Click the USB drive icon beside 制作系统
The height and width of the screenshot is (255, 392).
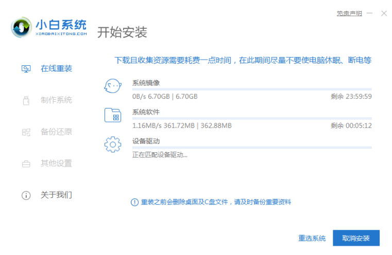coord(26,100)
